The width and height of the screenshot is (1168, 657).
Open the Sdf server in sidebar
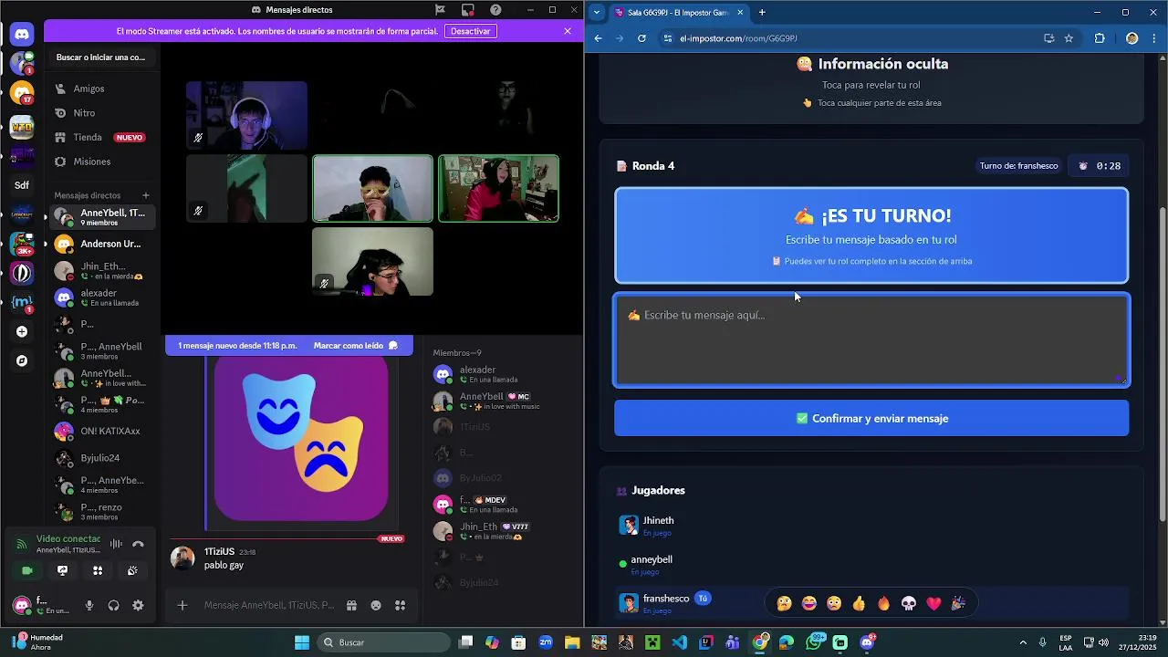pos(22,185)
